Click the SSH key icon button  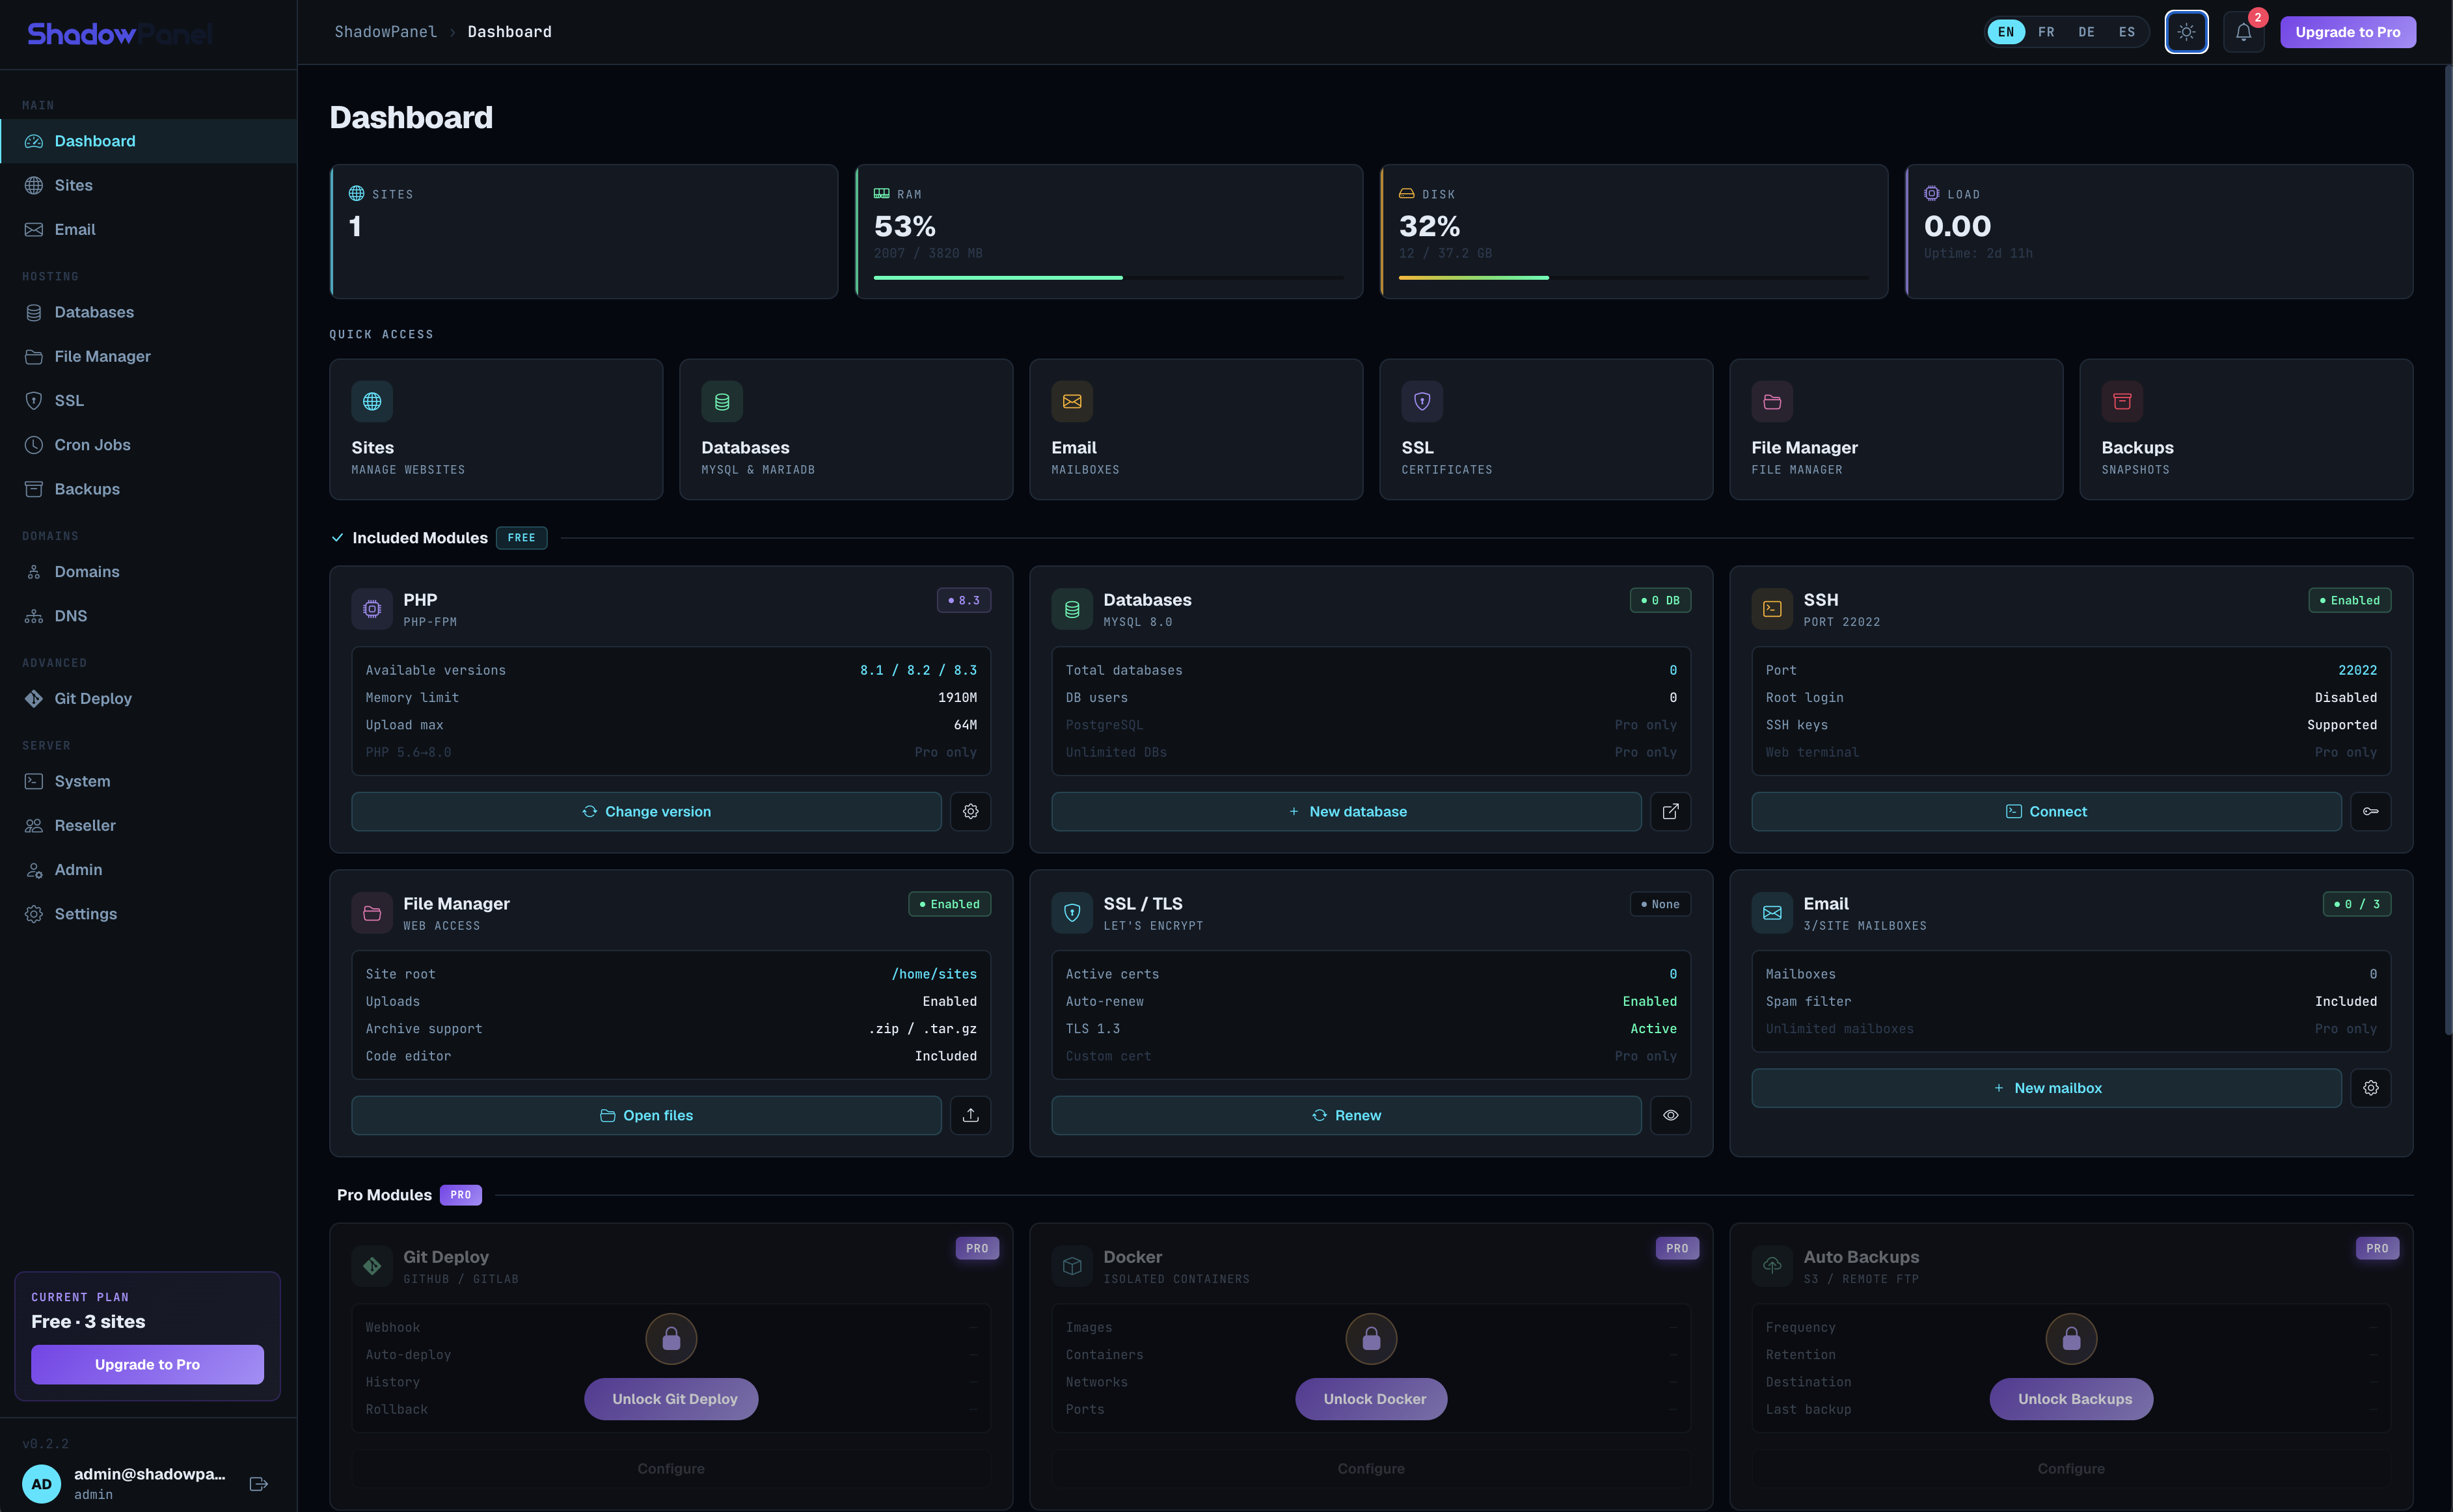(2370, 811)
